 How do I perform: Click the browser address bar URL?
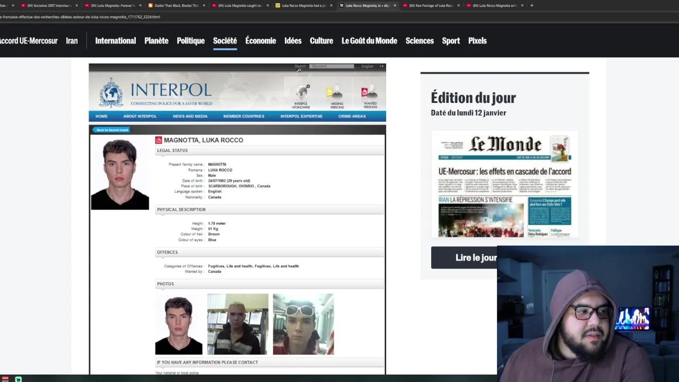pyautogui.click(x=80, y=17)
